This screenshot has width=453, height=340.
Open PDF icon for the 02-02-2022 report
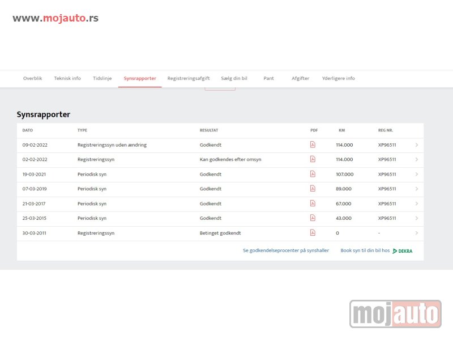(313, 159)
